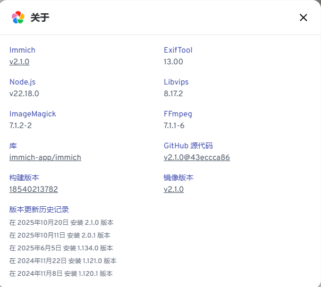Open the immich-app/immich repository link
The image size is (321, 287).
(x=45, y=157)
